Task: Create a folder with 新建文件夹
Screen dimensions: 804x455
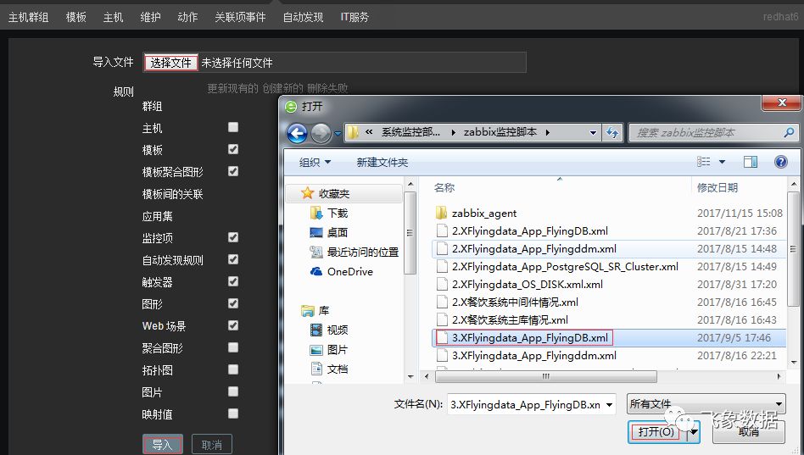Action: (382, 163)
